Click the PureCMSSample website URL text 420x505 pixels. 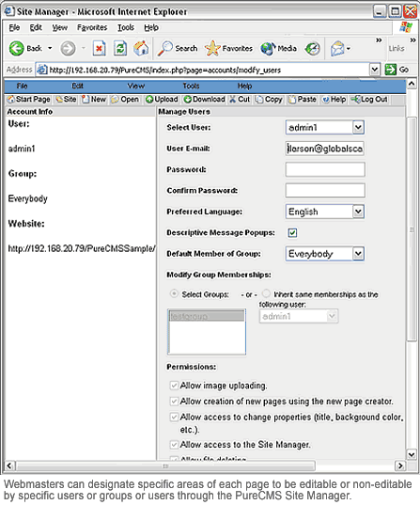click(82, 248)
